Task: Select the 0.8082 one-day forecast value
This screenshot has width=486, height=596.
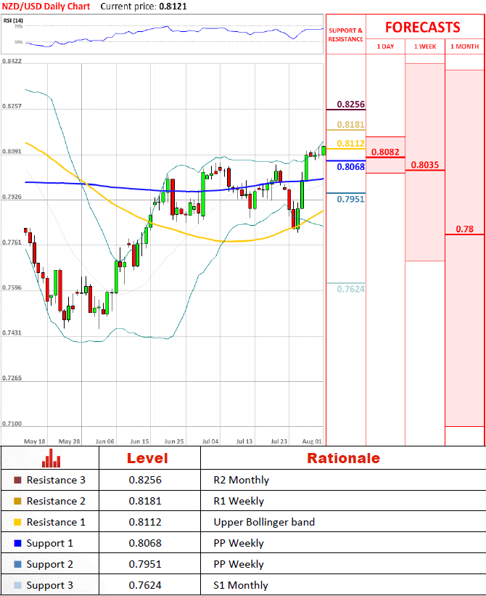Action: [384, 152]
